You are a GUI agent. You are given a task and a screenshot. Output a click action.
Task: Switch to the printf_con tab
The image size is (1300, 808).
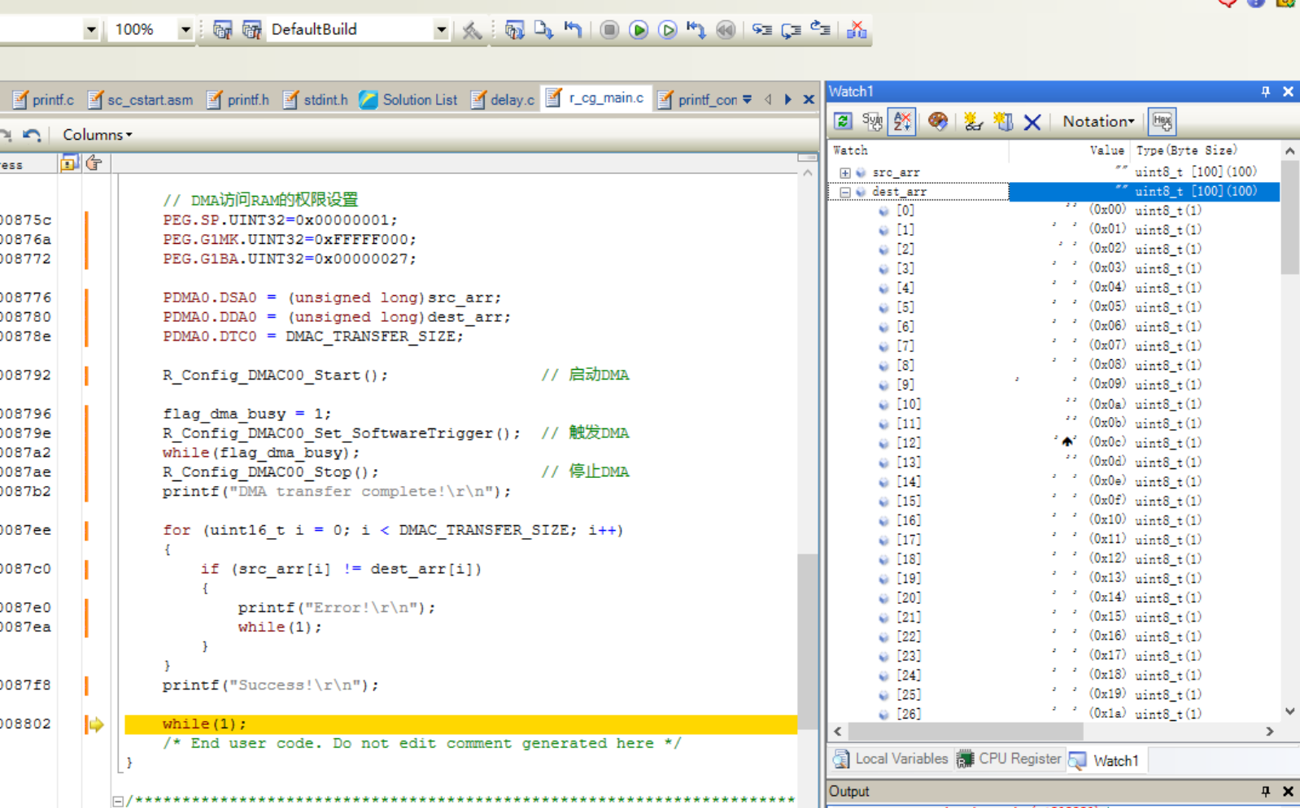(698, 100)
